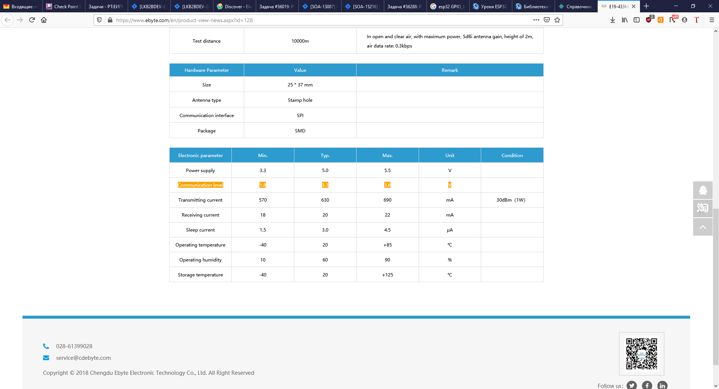Click the '10000m' test distance value
This screenshot has height=389, width=719.
pos(300,41)
